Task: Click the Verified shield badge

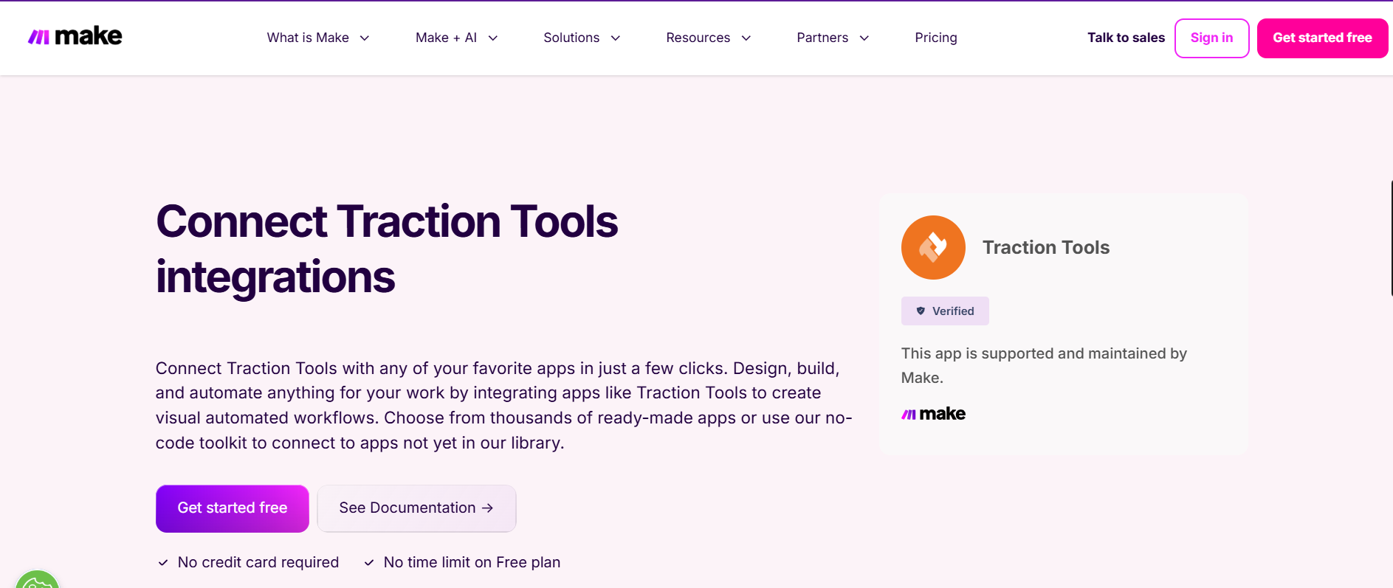Action: (945, 311)
